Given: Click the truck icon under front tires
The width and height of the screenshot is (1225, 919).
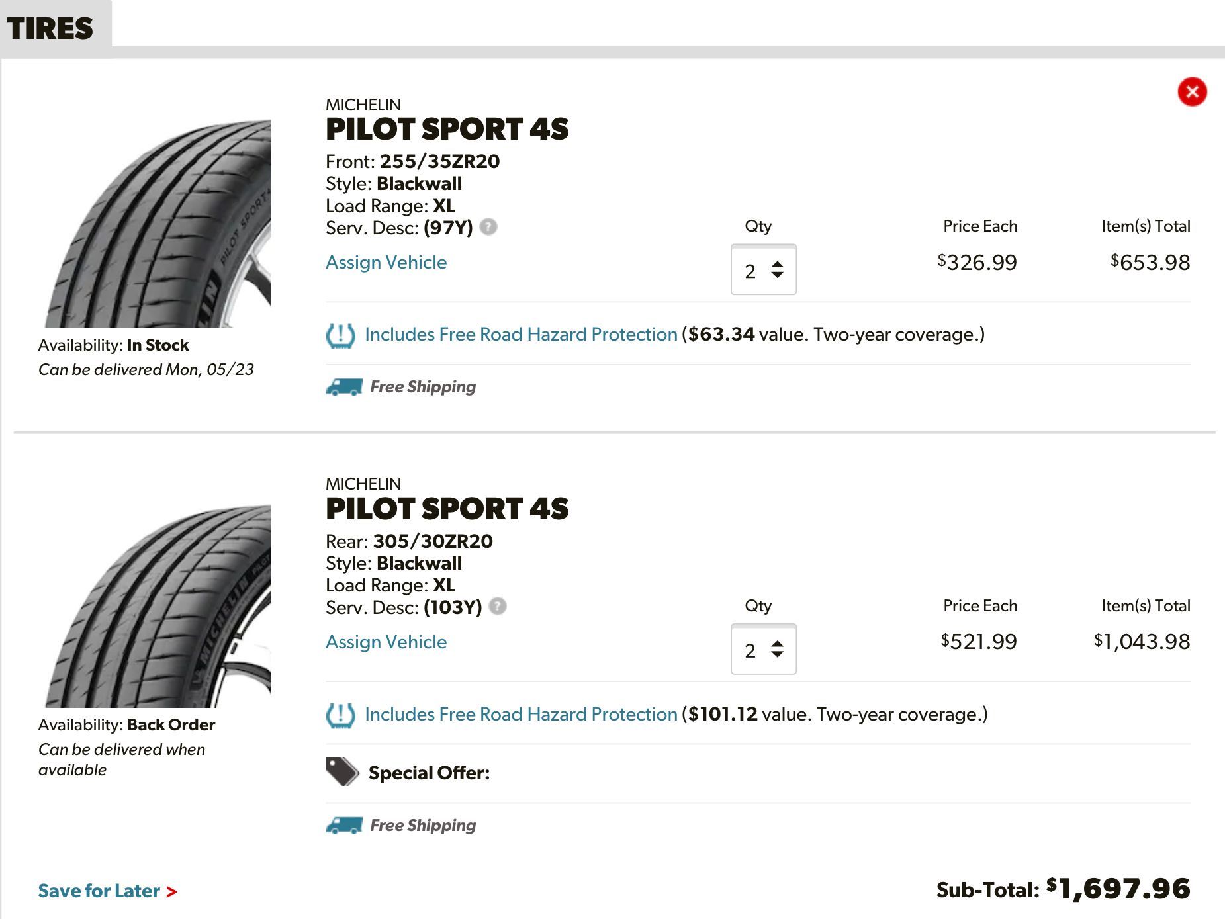Looking at the screenshot, I should click(x=344, y=387).
